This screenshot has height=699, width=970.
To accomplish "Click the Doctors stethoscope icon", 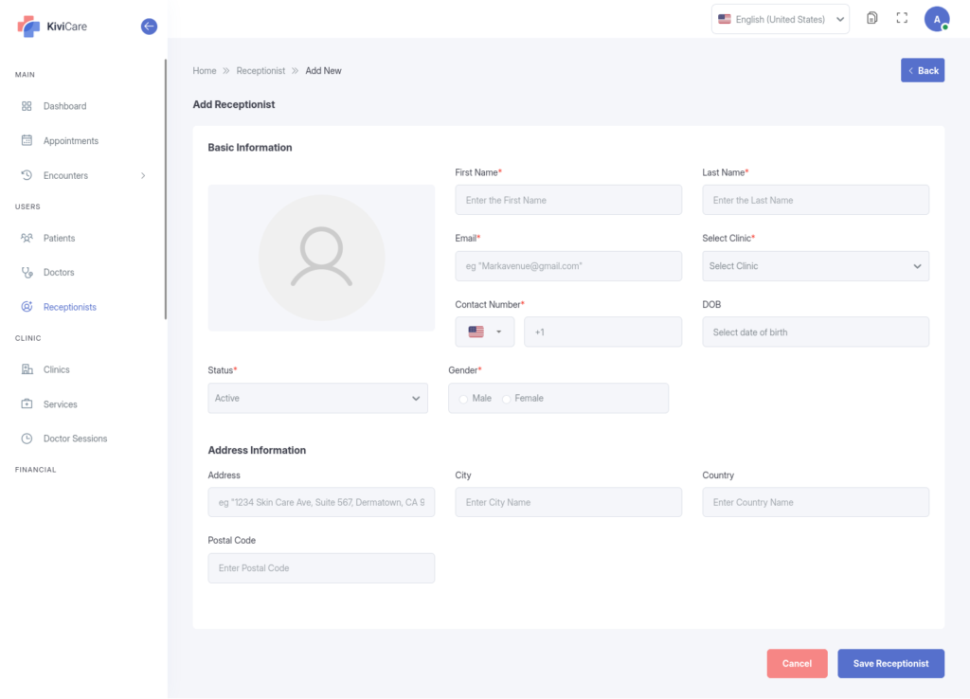I will [x=27, y=273].
